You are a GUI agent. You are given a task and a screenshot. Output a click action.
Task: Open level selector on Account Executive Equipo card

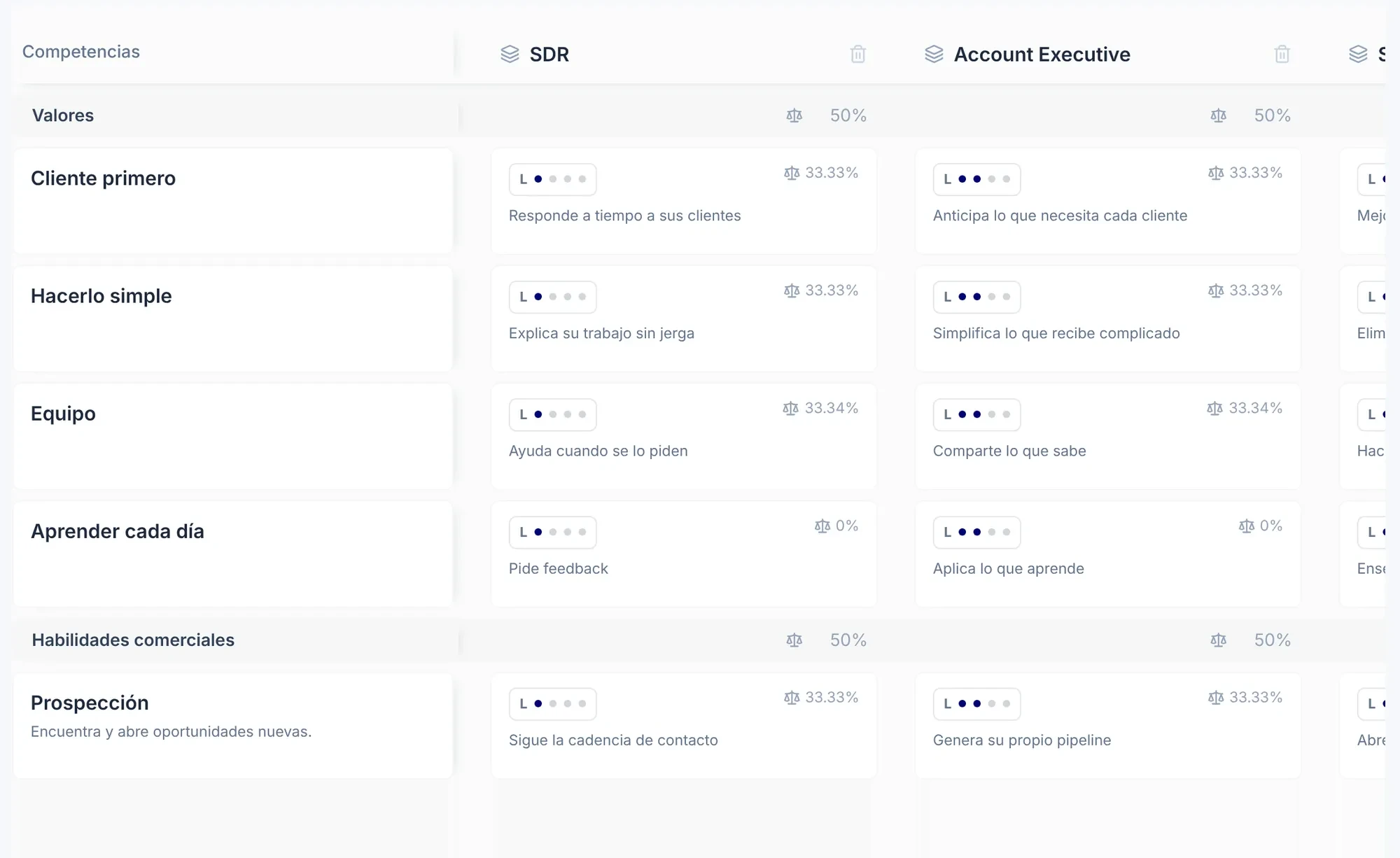976,414
